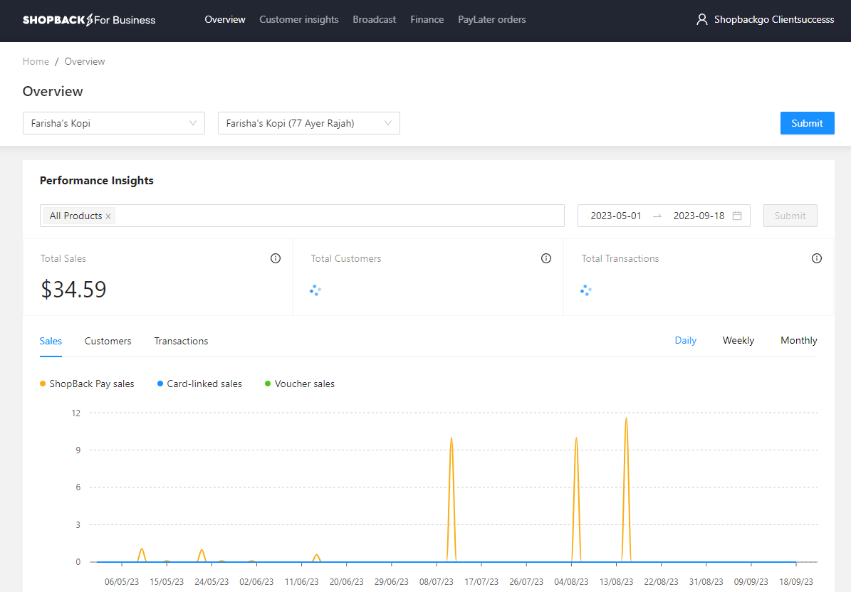Open the calendar icon in date range picker

tap(738, 215)
